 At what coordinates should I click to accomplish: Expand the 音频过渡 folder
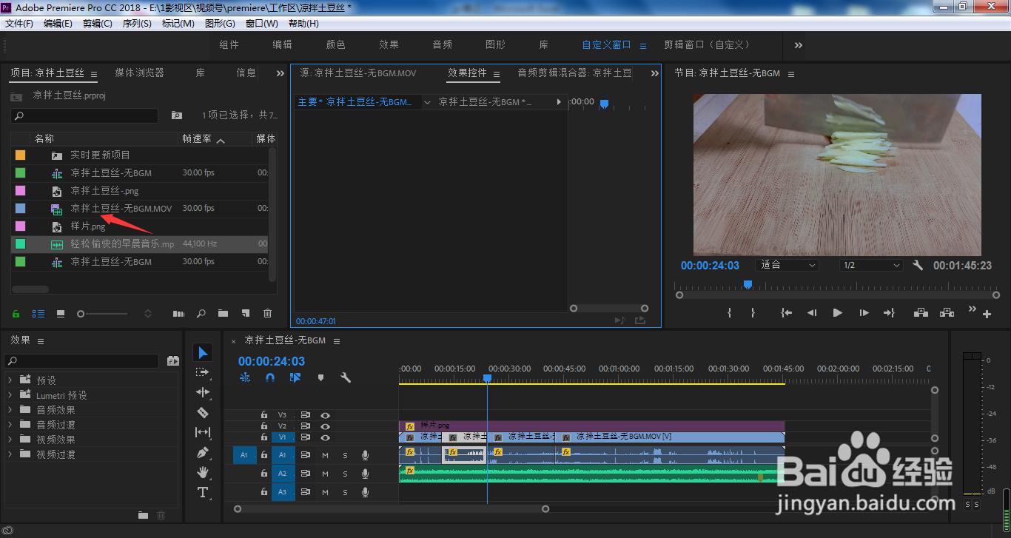tap(10, 425)
